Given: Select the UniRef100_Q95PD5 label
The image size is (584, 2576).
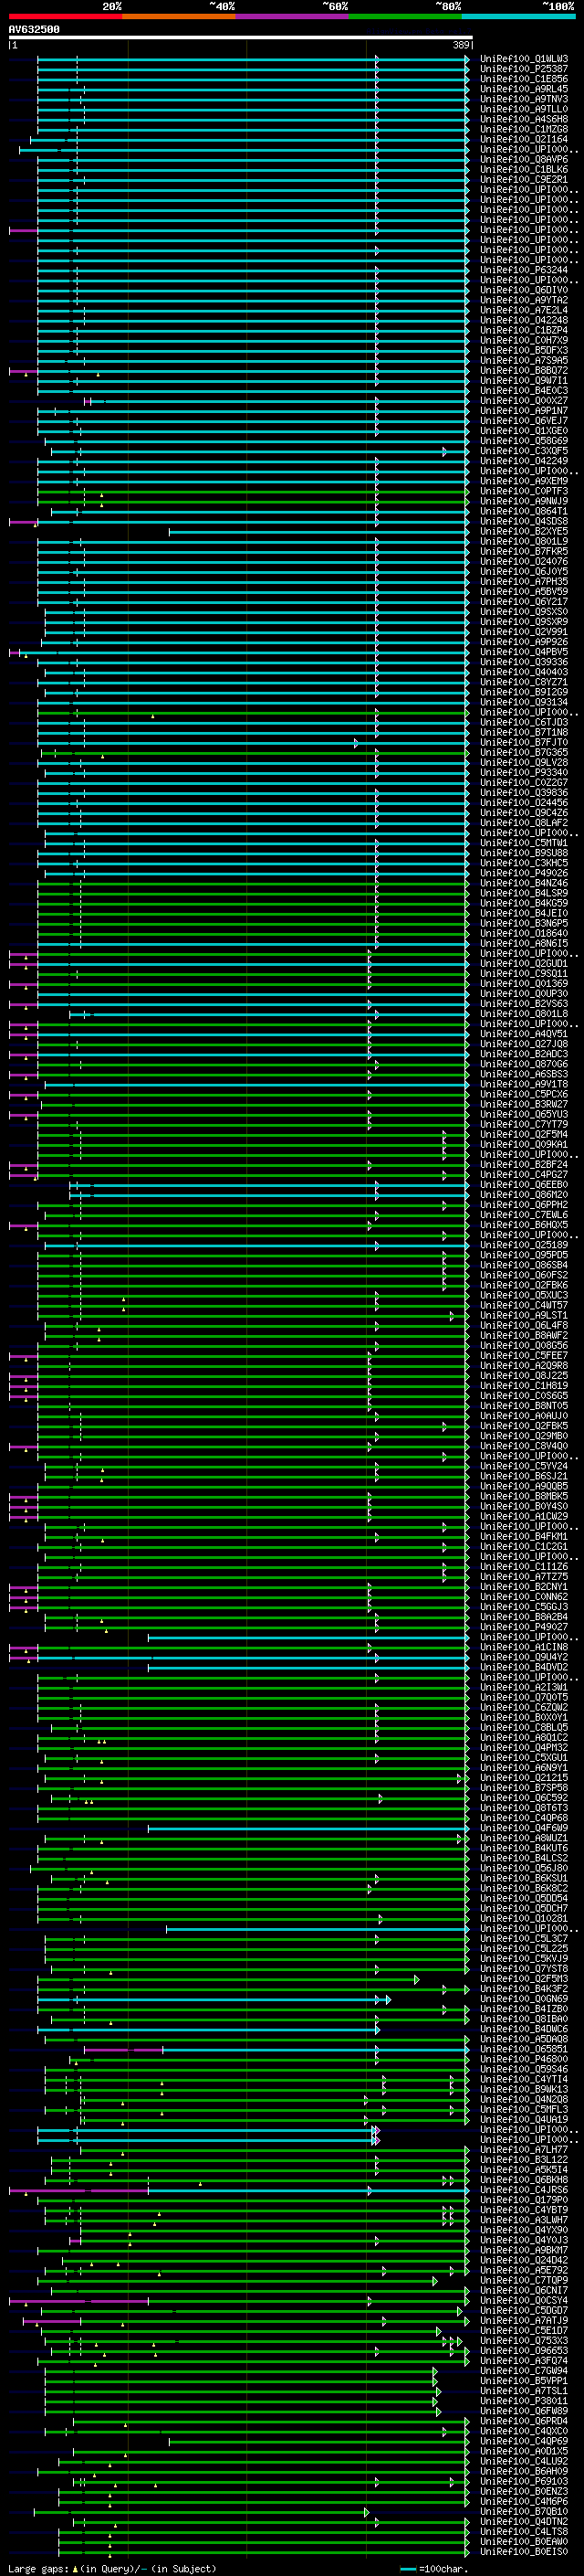Looking at the screenshot, I should (x=524, y=1255).
